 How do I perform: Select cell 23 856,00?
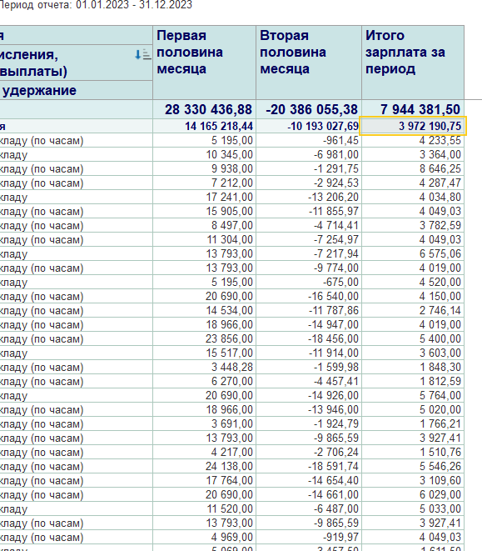tap(204, 338)
